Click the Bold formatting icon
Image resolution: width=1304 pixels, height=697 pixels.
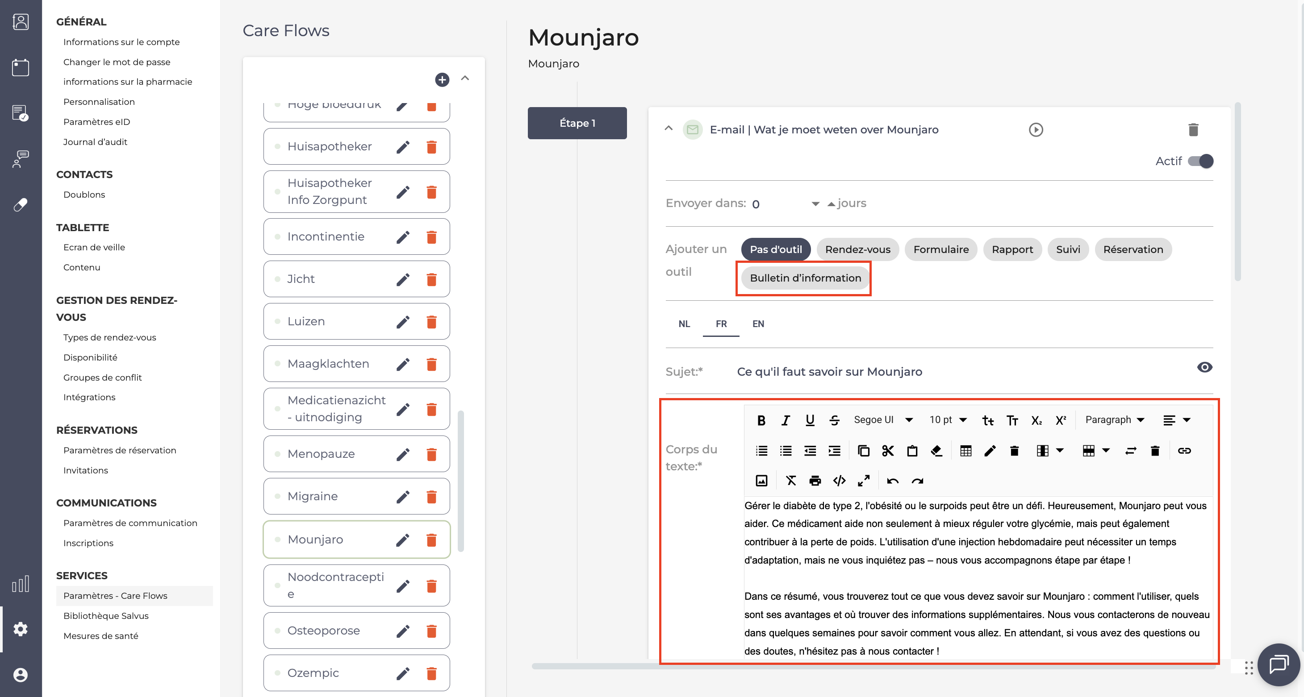click(x=761, y=420)
